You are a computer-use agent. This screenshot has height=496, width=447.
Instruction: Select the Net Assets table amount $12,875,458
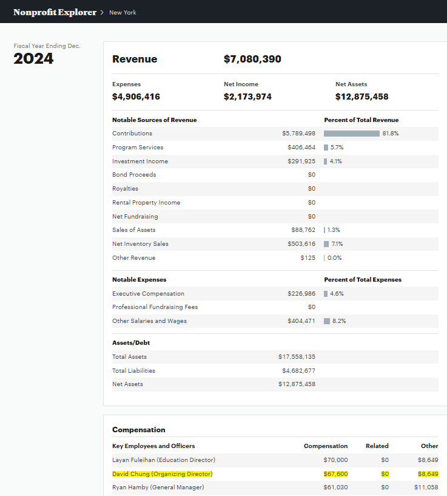pos(297,384)
